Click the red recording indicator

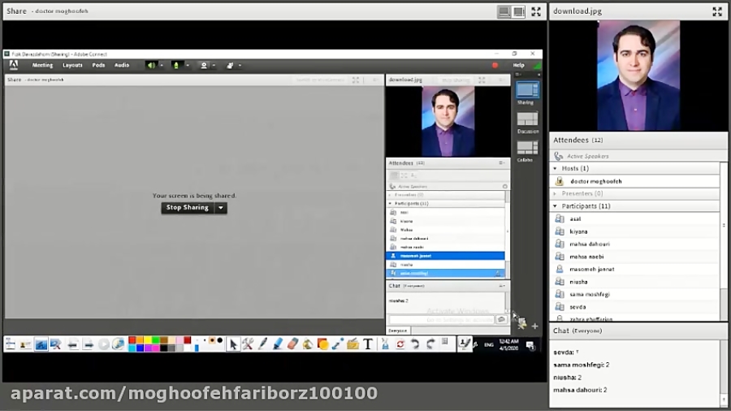point(495,65)
